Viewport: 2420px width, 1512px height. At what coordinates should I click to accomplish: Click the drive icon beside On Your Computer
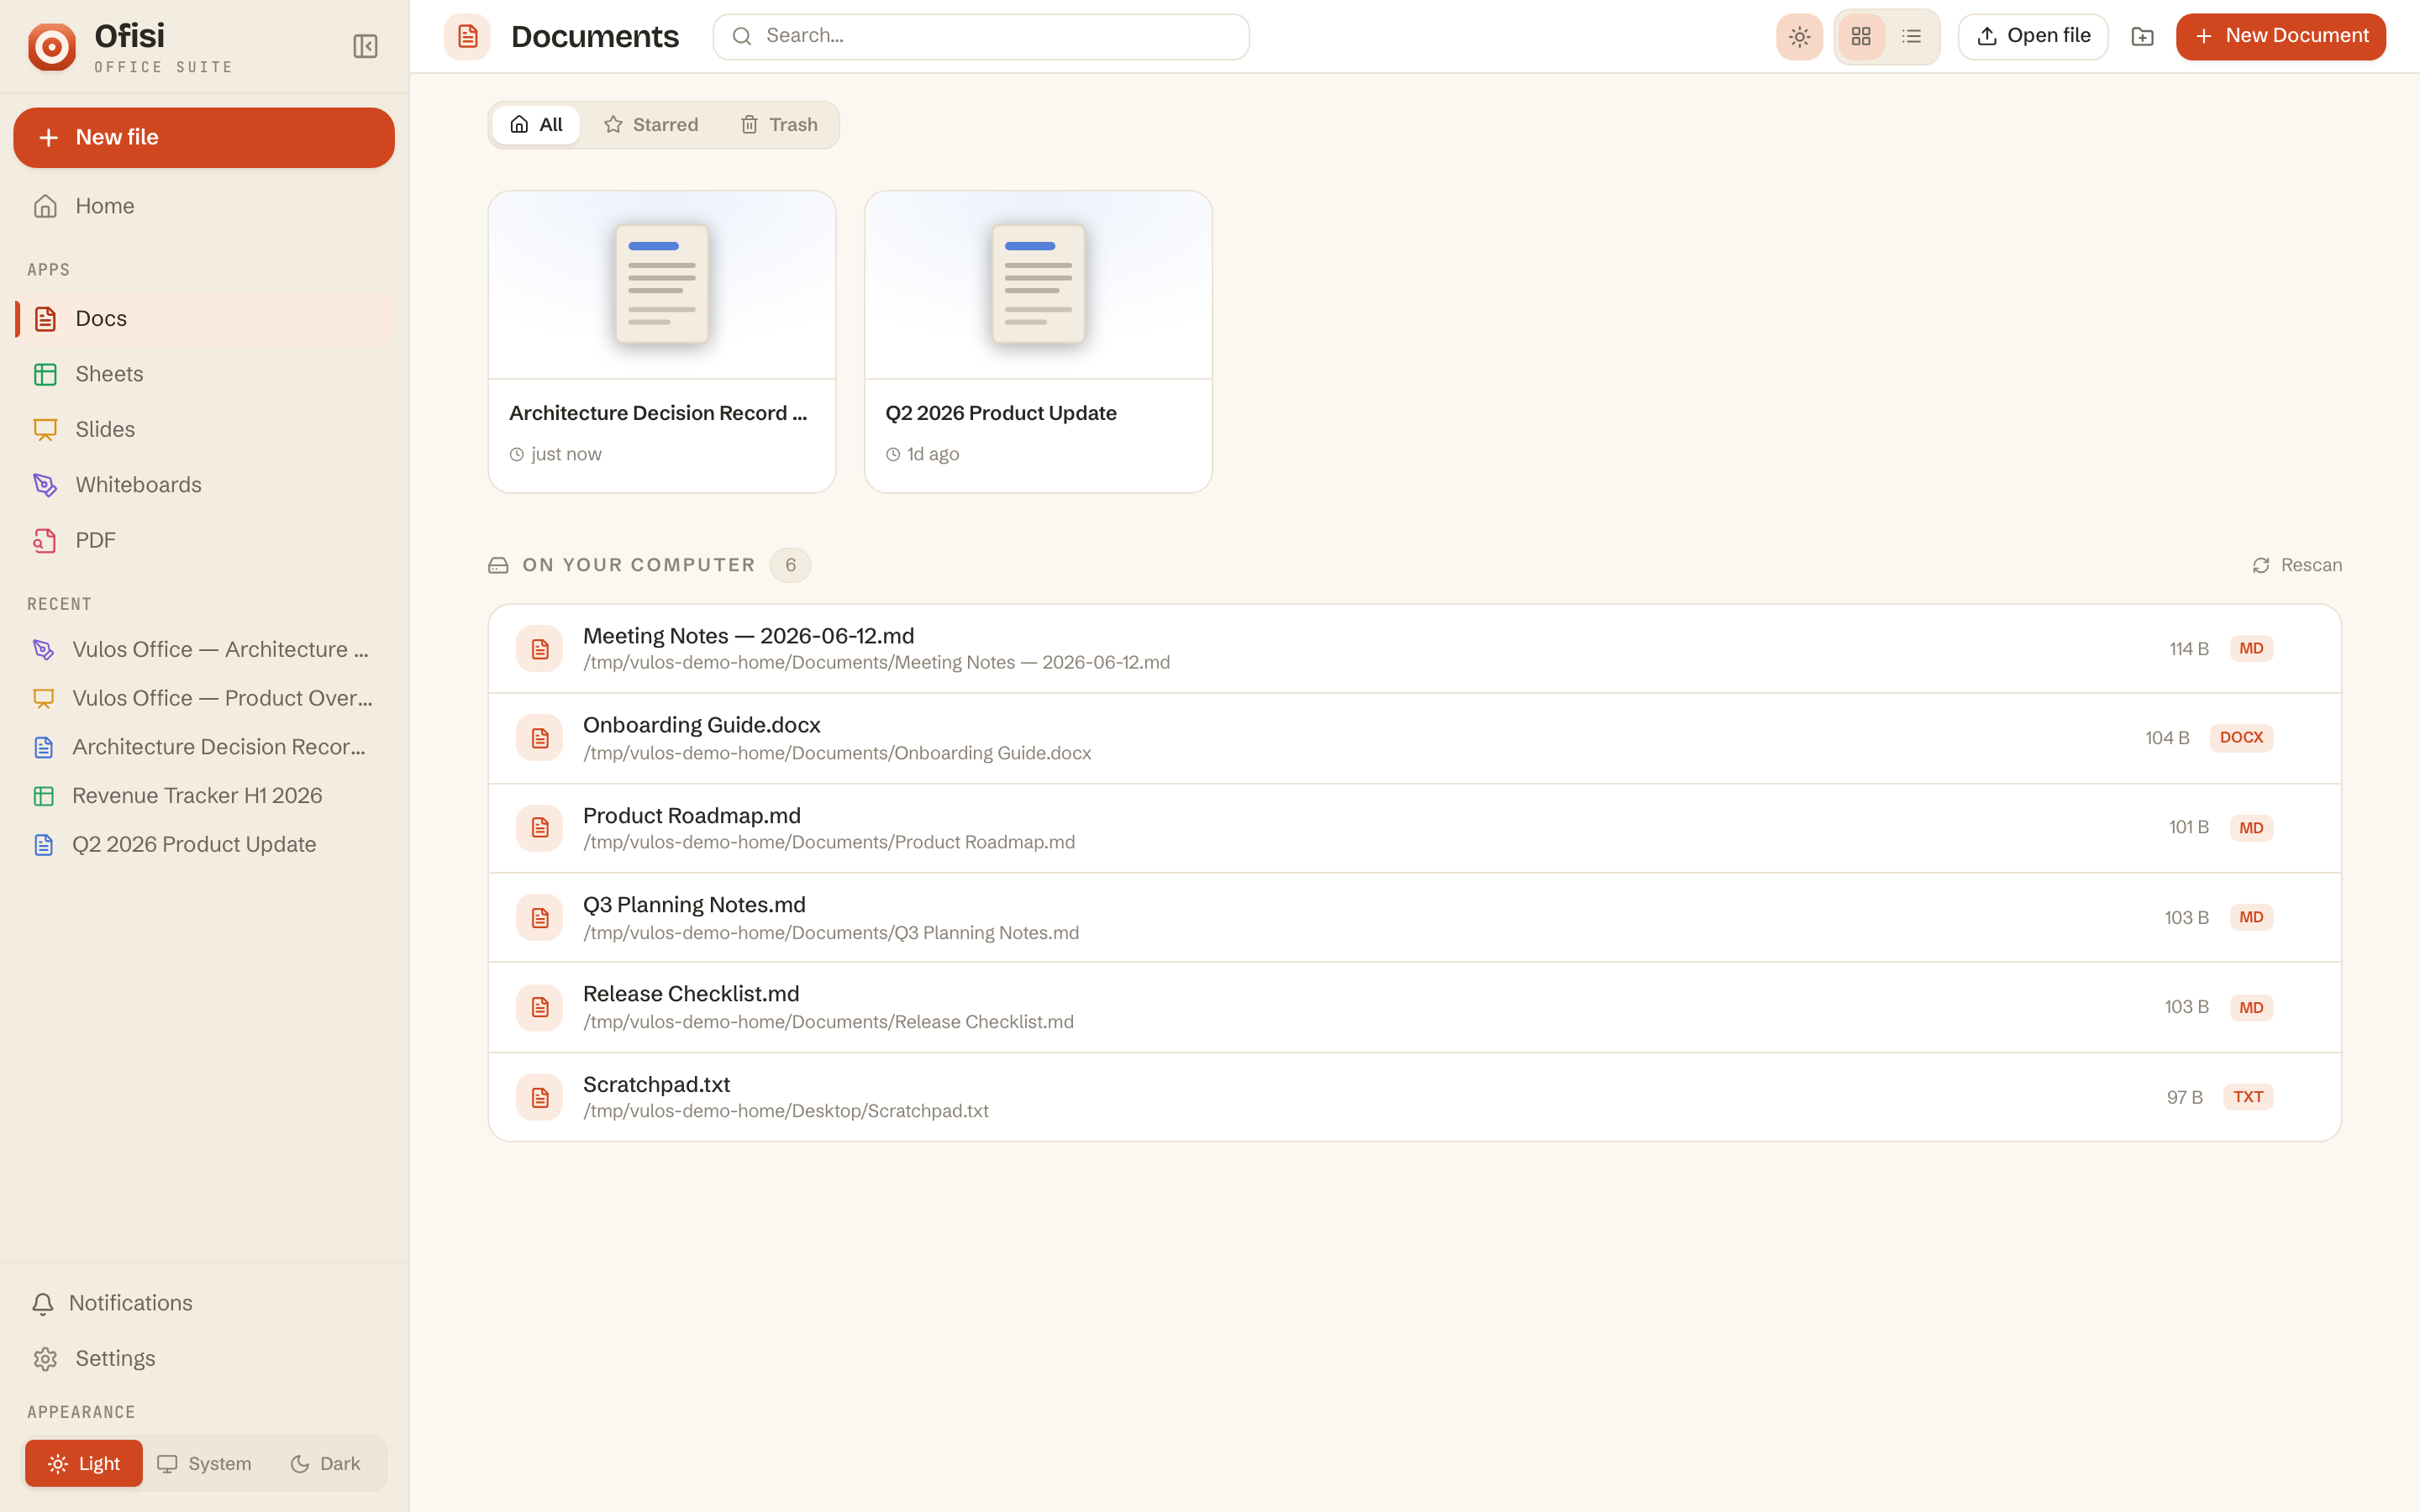click(x=498, y=566)
